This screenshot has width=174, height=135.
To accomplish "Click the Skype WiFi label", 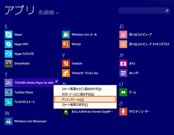I will 21,44.
